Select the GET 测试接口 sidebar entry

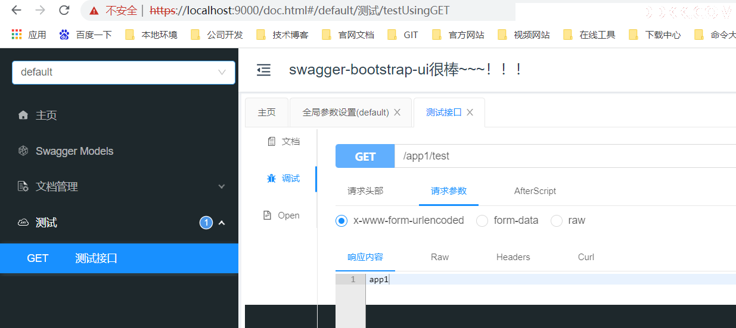coord(119,258)
